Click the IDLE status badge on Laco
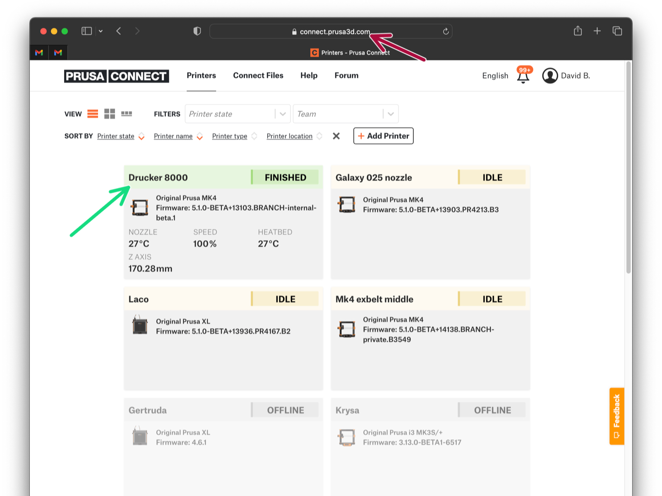Viewport: 662px width, 496px height. (285, 299)
